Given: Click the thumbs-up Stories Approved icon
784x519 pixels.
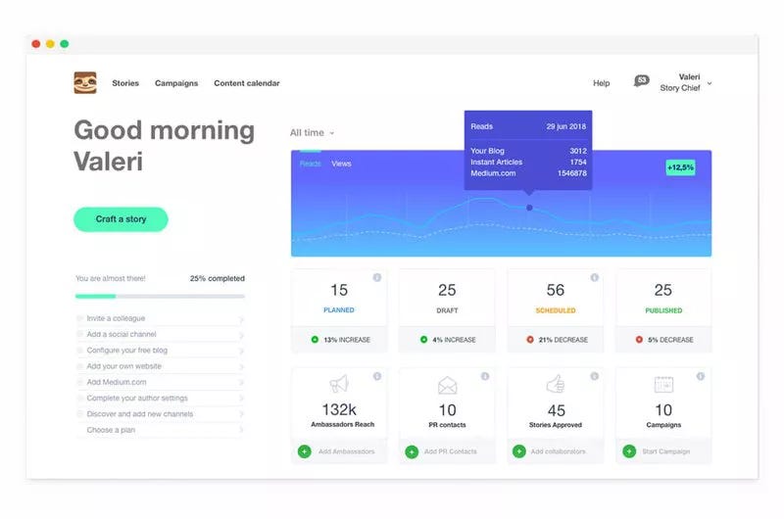Looking at the screenshot, I should pos(556,384).
